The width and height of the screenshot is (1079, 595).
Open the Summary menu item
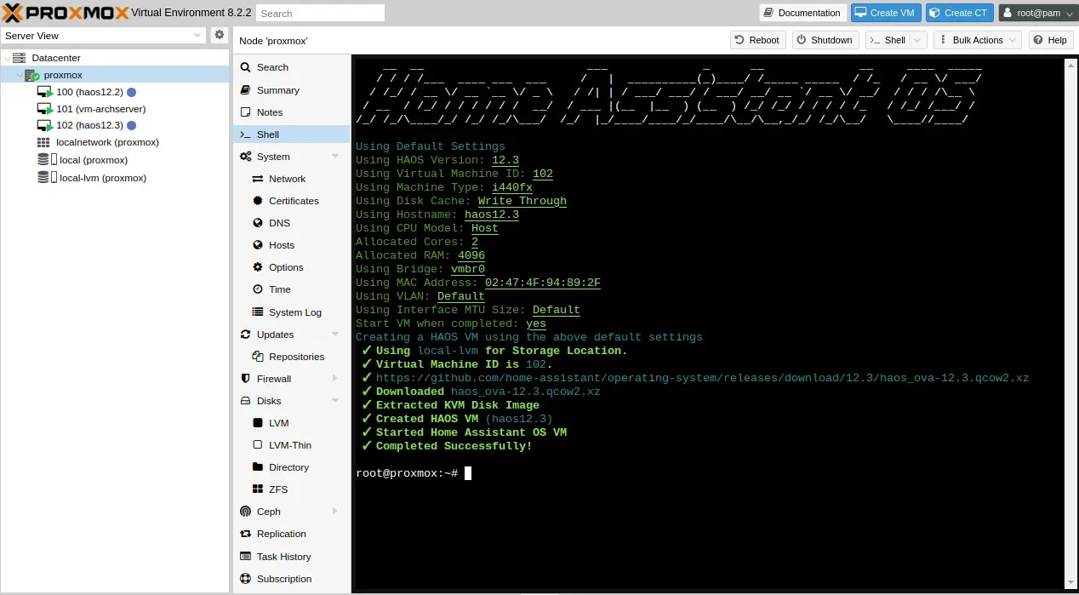point(277,90)
